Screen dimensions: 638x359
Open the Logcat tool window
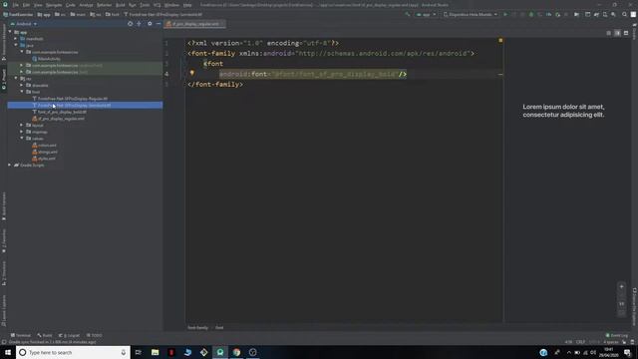[x=69, y=335]
